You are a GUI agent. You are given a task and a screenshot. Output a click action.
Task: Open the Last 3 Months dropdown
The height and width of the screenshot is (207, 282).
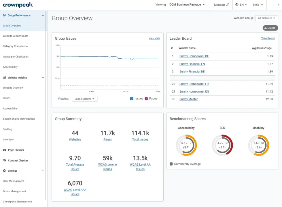point(84,99)
